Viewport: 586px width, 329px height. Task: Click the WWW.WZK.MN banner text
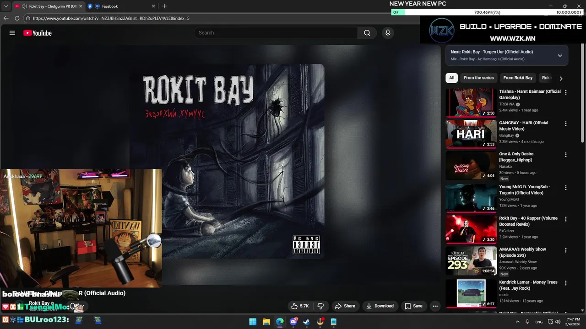click(512, 38)
